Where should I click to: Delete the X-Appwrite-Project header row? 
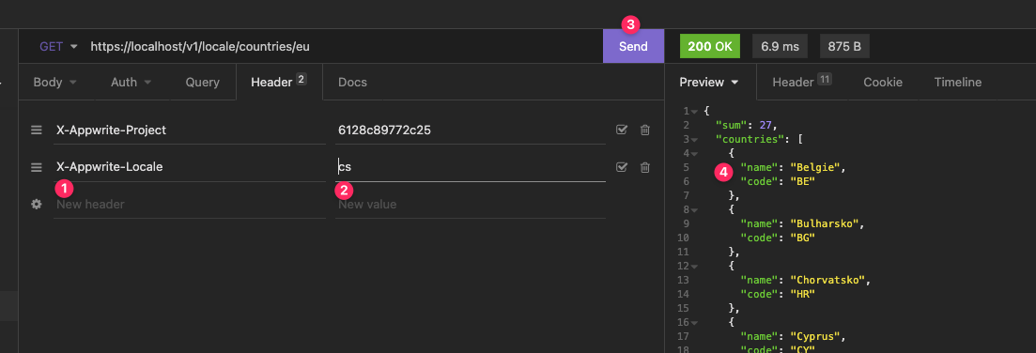pos(645,130)
